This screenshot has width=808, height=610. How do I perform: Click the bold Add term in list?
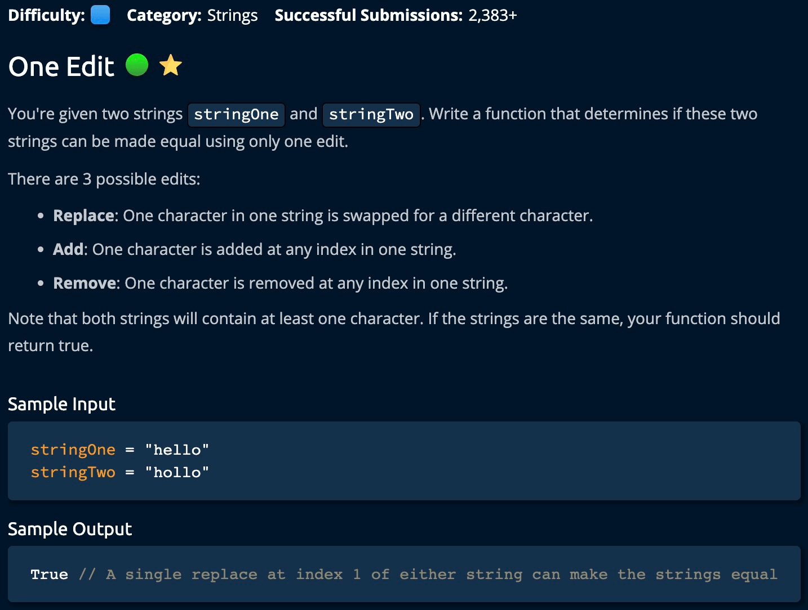[x=68, y=249]
